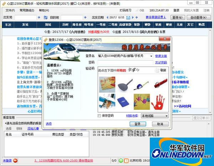Open the 文件(F) menu

pos(10,10)
